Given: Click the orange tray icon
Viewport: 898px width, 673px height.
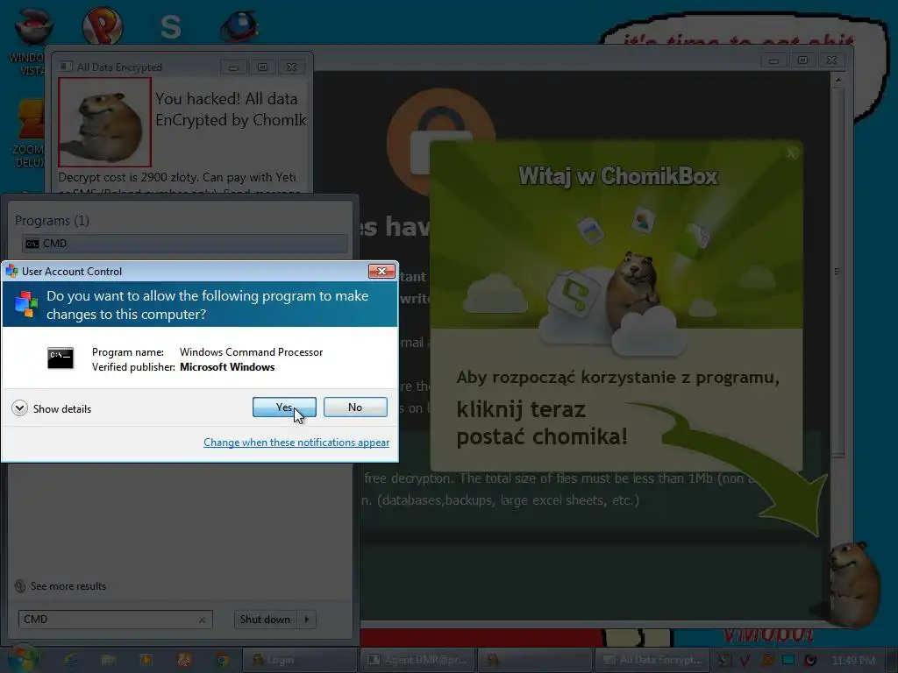Looking at the screenshot, I should pyautogui.click(x=767, y=661).
